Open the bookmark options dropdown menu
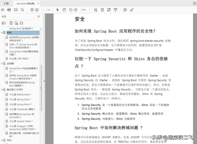 click(x=4, y=23)
